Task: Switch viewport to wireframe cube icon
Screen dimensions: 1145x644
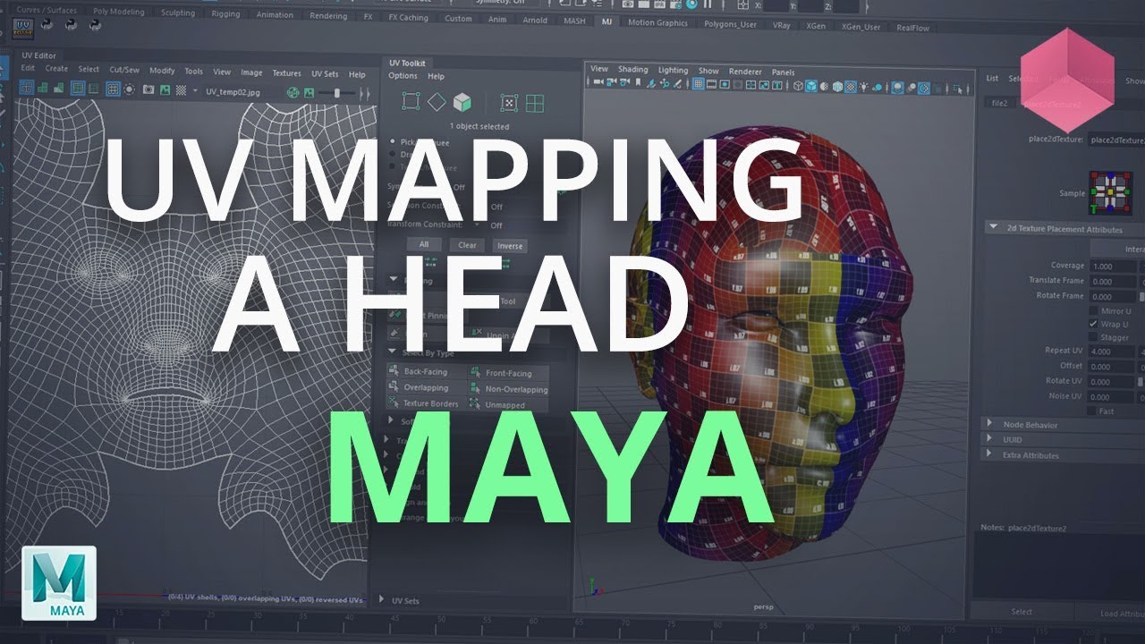Action: (x=798, y=87)
